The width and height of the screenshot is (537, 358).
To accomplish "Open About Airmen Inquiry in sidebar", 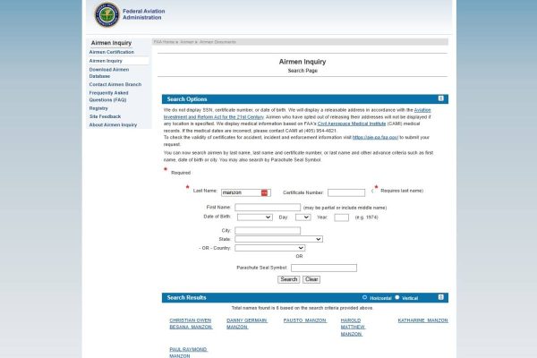I will pyautogui.click(x=113, y=124).
